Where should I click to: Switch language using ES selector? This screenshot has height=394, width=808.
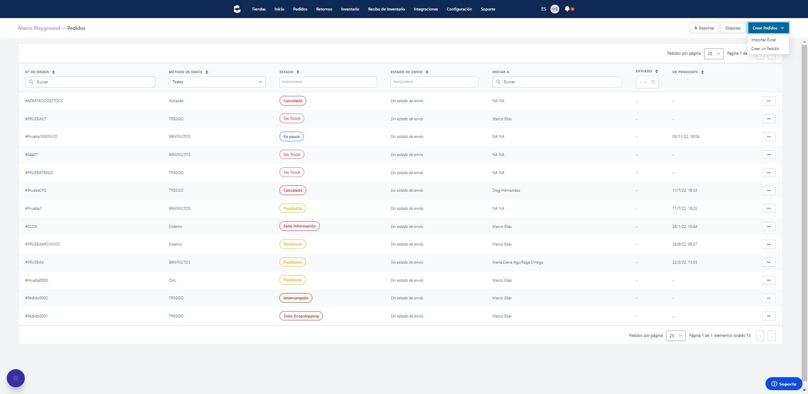544,9
